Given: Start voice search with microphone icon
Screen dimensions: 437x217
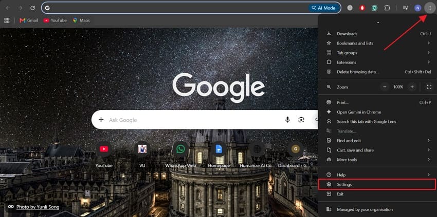Looking at the screenshot, I should [x=287, y=120].
